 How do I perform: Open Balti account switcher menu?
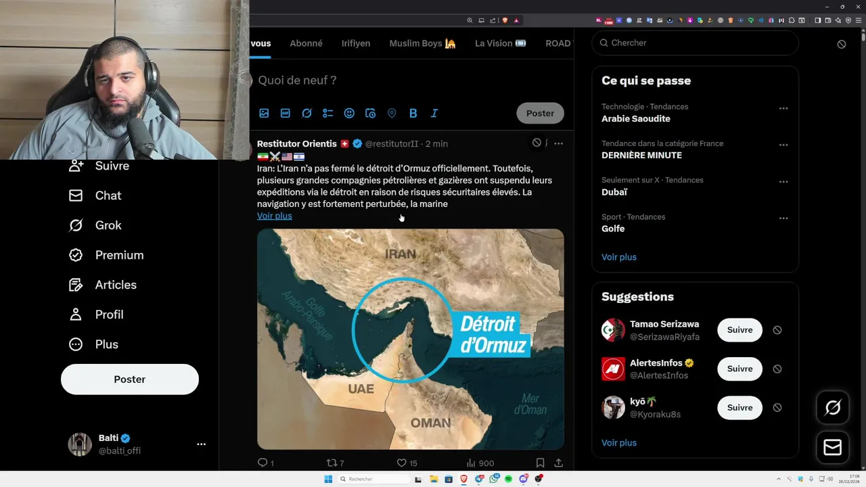pyautogui.click(x=201, y=444)
